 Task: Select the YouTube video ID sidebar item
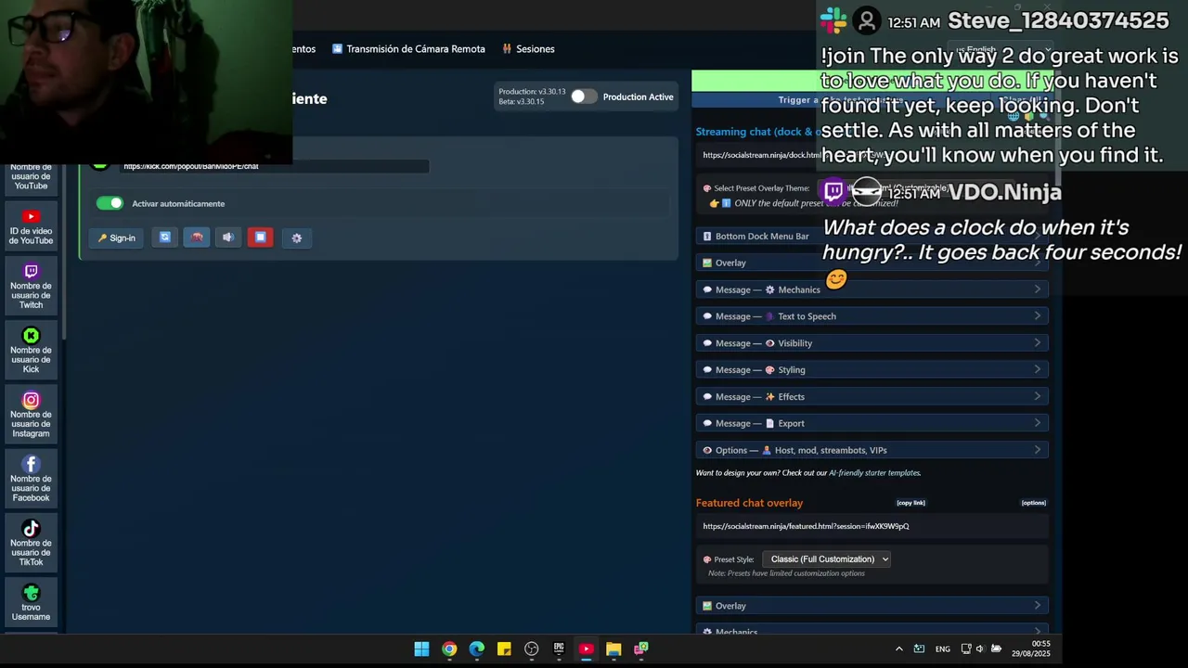pyautogui.click(x=31, y=226)
